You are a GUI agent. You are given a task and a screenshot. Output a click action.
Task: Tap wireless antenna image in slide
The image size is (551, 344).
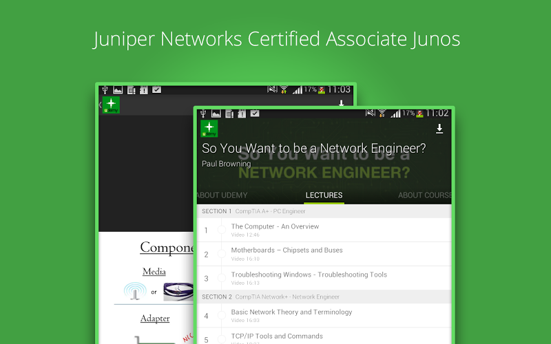tap(135, 291)
